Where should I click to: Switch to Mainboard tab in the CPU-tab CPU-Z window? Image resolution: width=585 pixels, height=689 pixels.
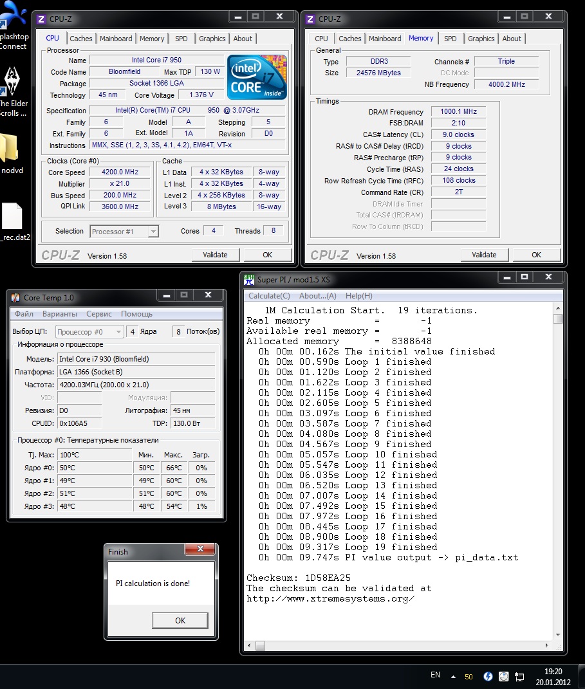(x=116, y=39)
